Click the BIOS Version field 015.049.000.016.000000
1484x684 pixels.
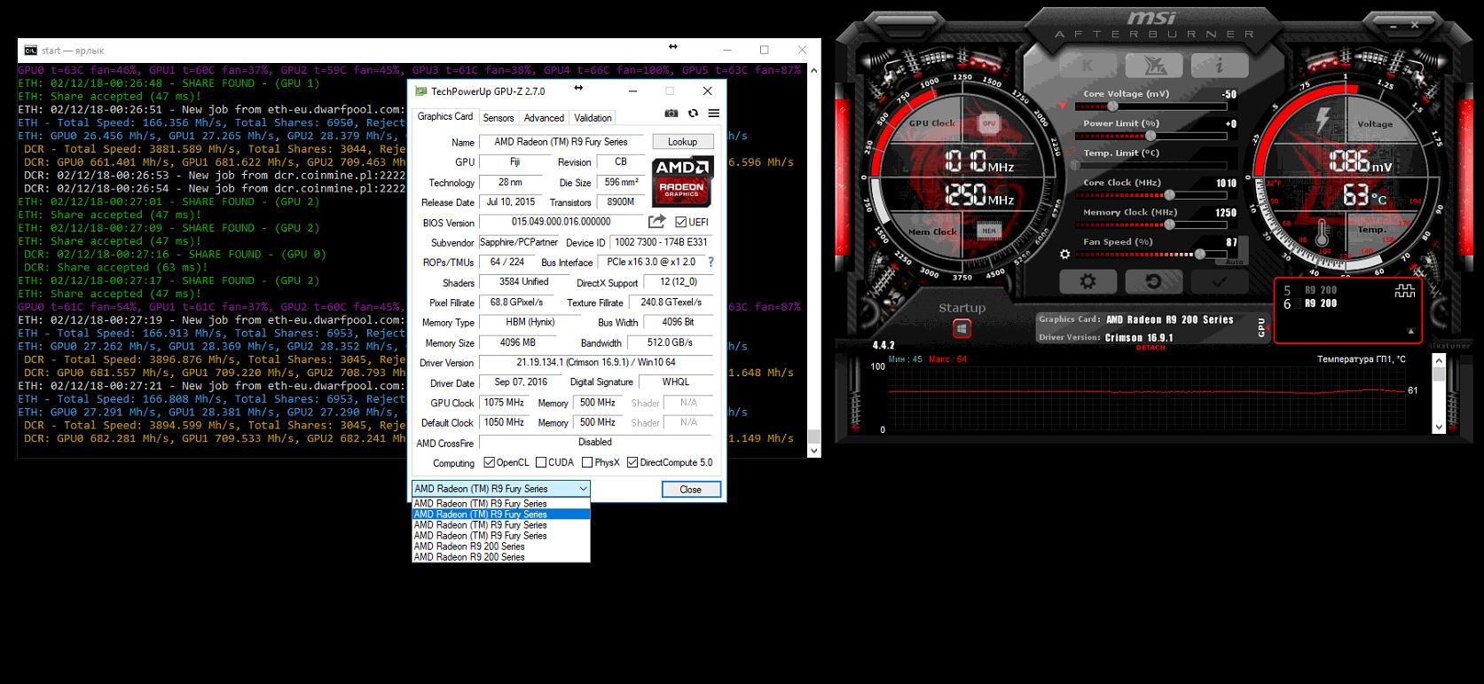click(561, 222)
